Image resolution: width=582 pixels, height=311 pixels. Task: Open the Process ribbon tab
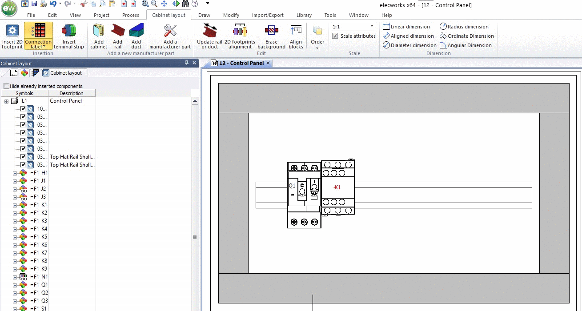131,15
